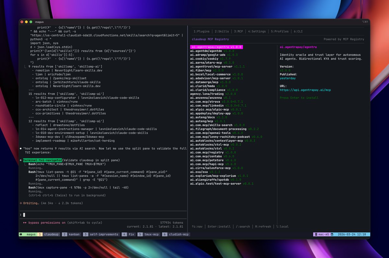This screenshot has width=389, height=258.
Task: Select ai.com.mcp/linkedin entry
Action: point(218,105)
